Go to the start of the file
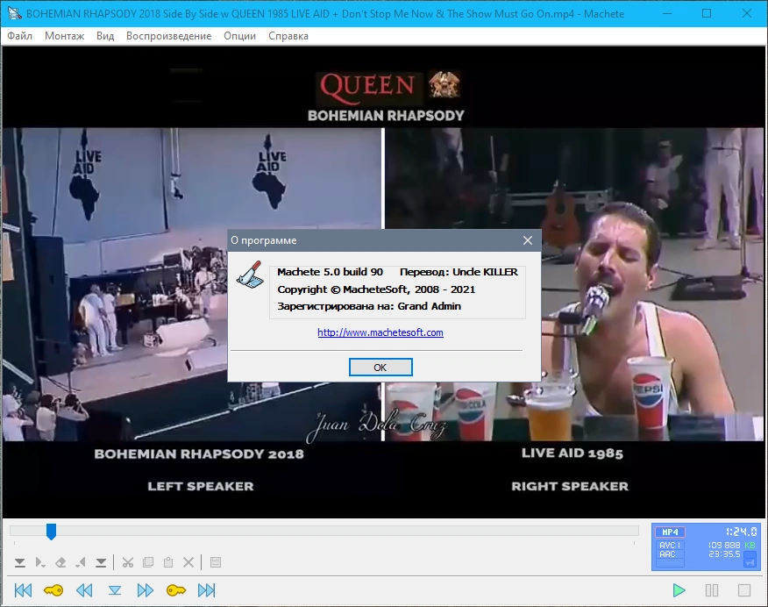The height and width of the screenshot is (607, 768). tap(23, 590)
